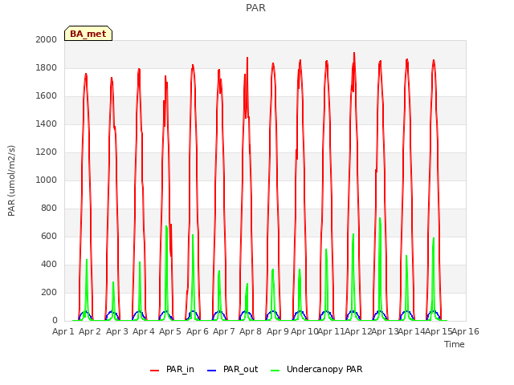514x385 pixels.
Task: Select the Apr 13 x-axis tick label
Action: (385, 331)
